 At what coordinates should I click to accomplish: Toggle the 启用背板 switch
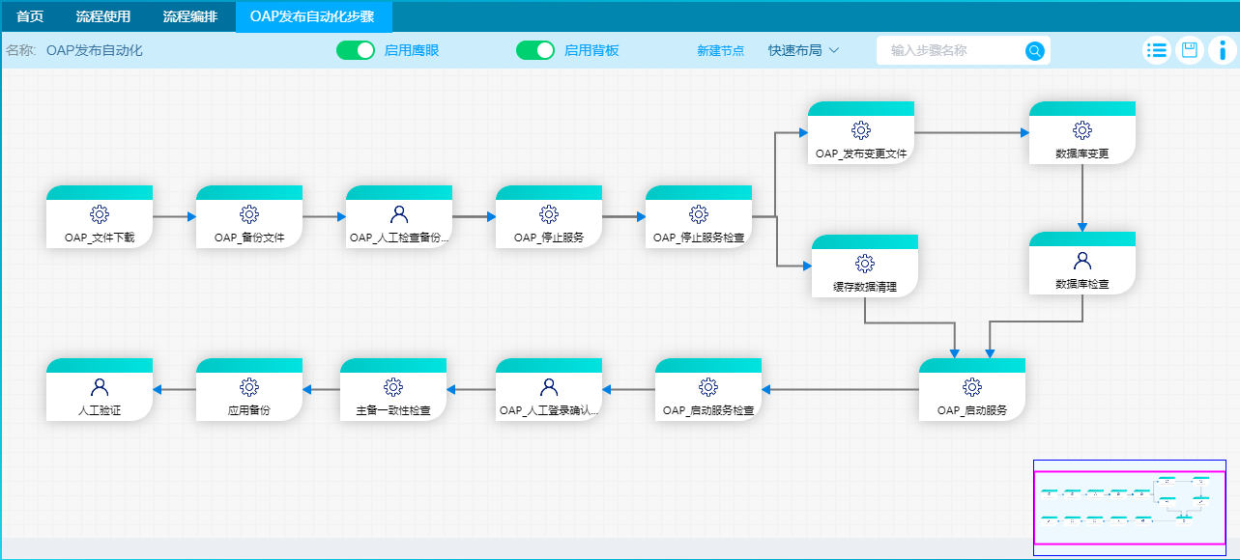pos(534,50)
